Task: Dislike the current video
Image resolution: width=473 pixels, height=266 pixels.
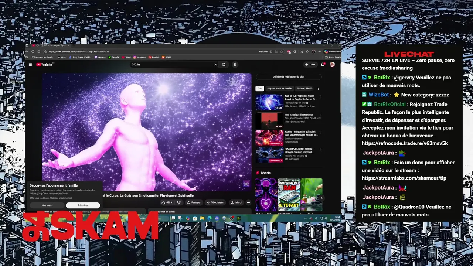Action: click(x=179, y=202)
